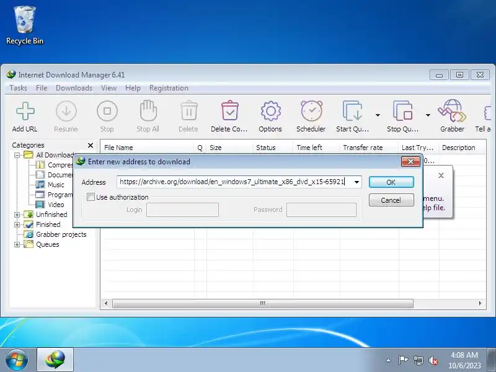Select the Unfinished folder icon
496x372 pixels.
click(29, 214)
